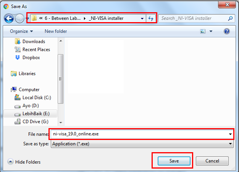Click Hide Folders
The height and width of the screenshot is (172, 239).
(28, 162)
